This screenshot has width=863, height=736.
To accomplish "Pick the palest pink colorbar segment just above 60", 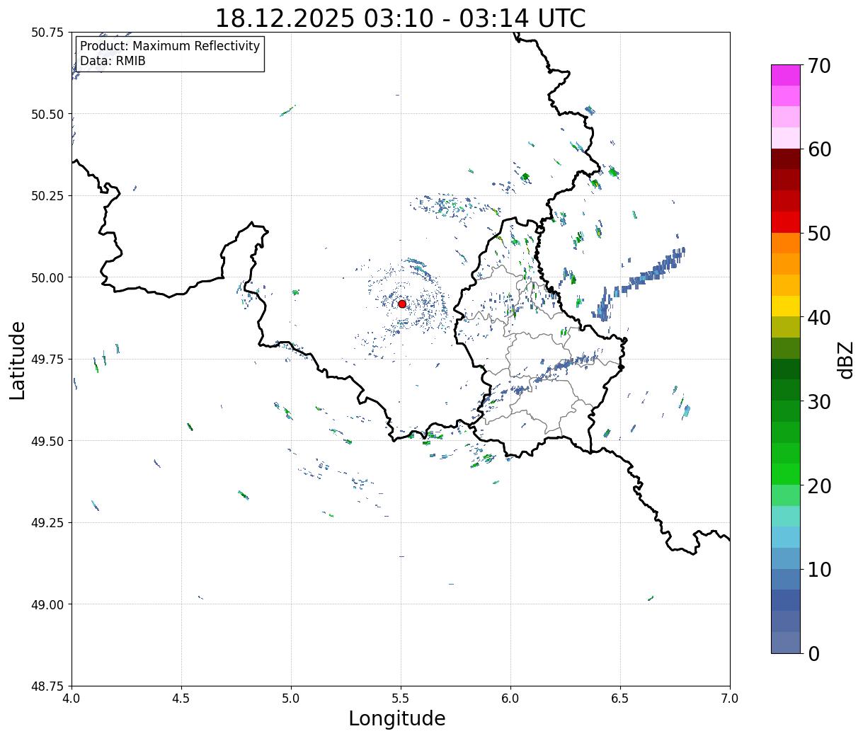I will pos(786,138).
